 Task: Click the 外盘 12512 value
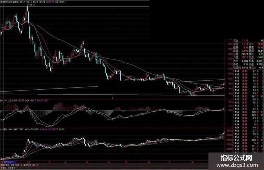tap(244, 58)
